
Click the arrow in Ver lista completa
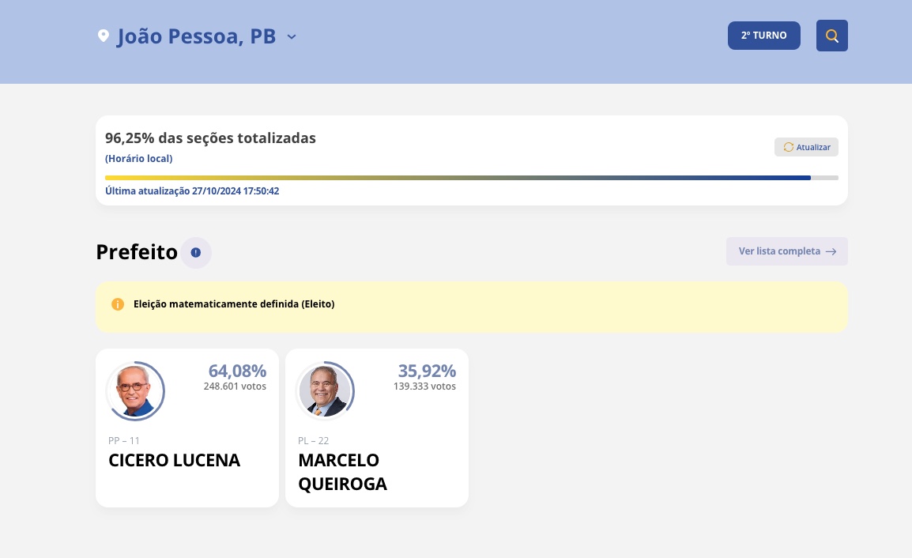[x=831, y=251]
